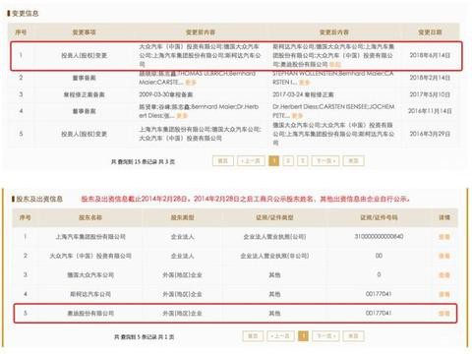Click shareholder name 斯柯达汽车公司
472x354 pixels.
[90, 294]
